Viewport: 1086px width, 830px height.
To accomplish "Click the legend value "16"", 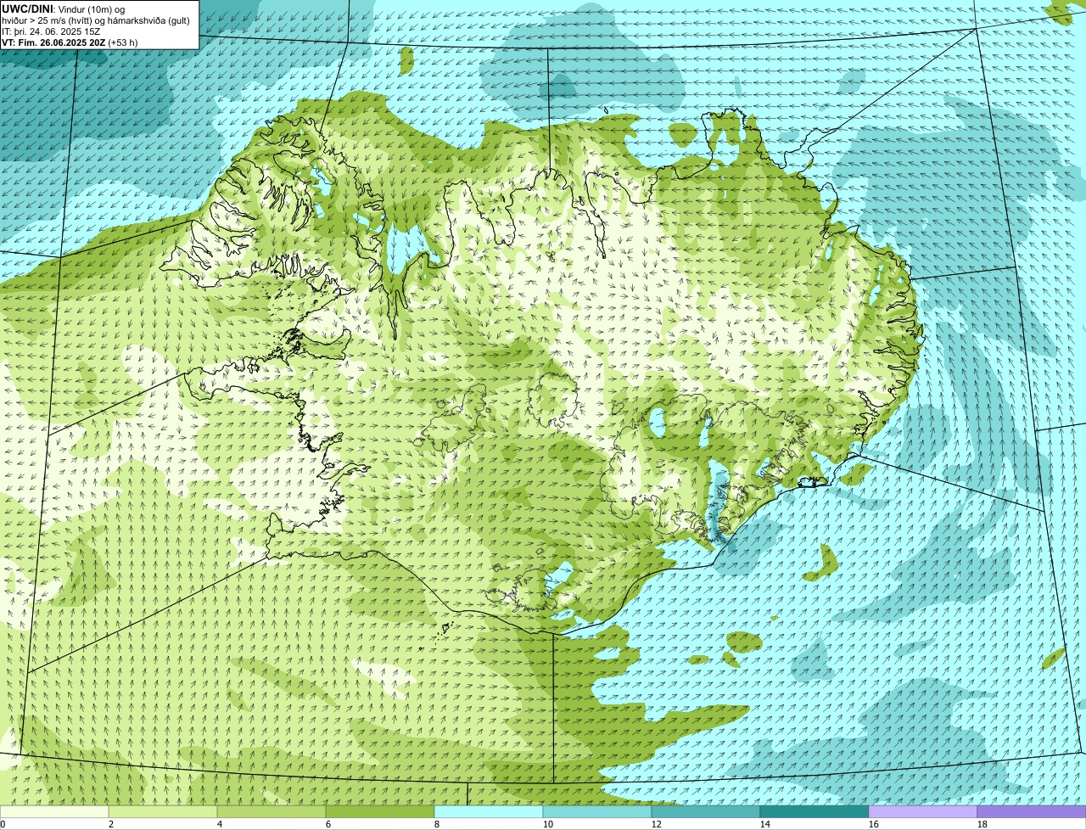I will [x=874, y=824].
